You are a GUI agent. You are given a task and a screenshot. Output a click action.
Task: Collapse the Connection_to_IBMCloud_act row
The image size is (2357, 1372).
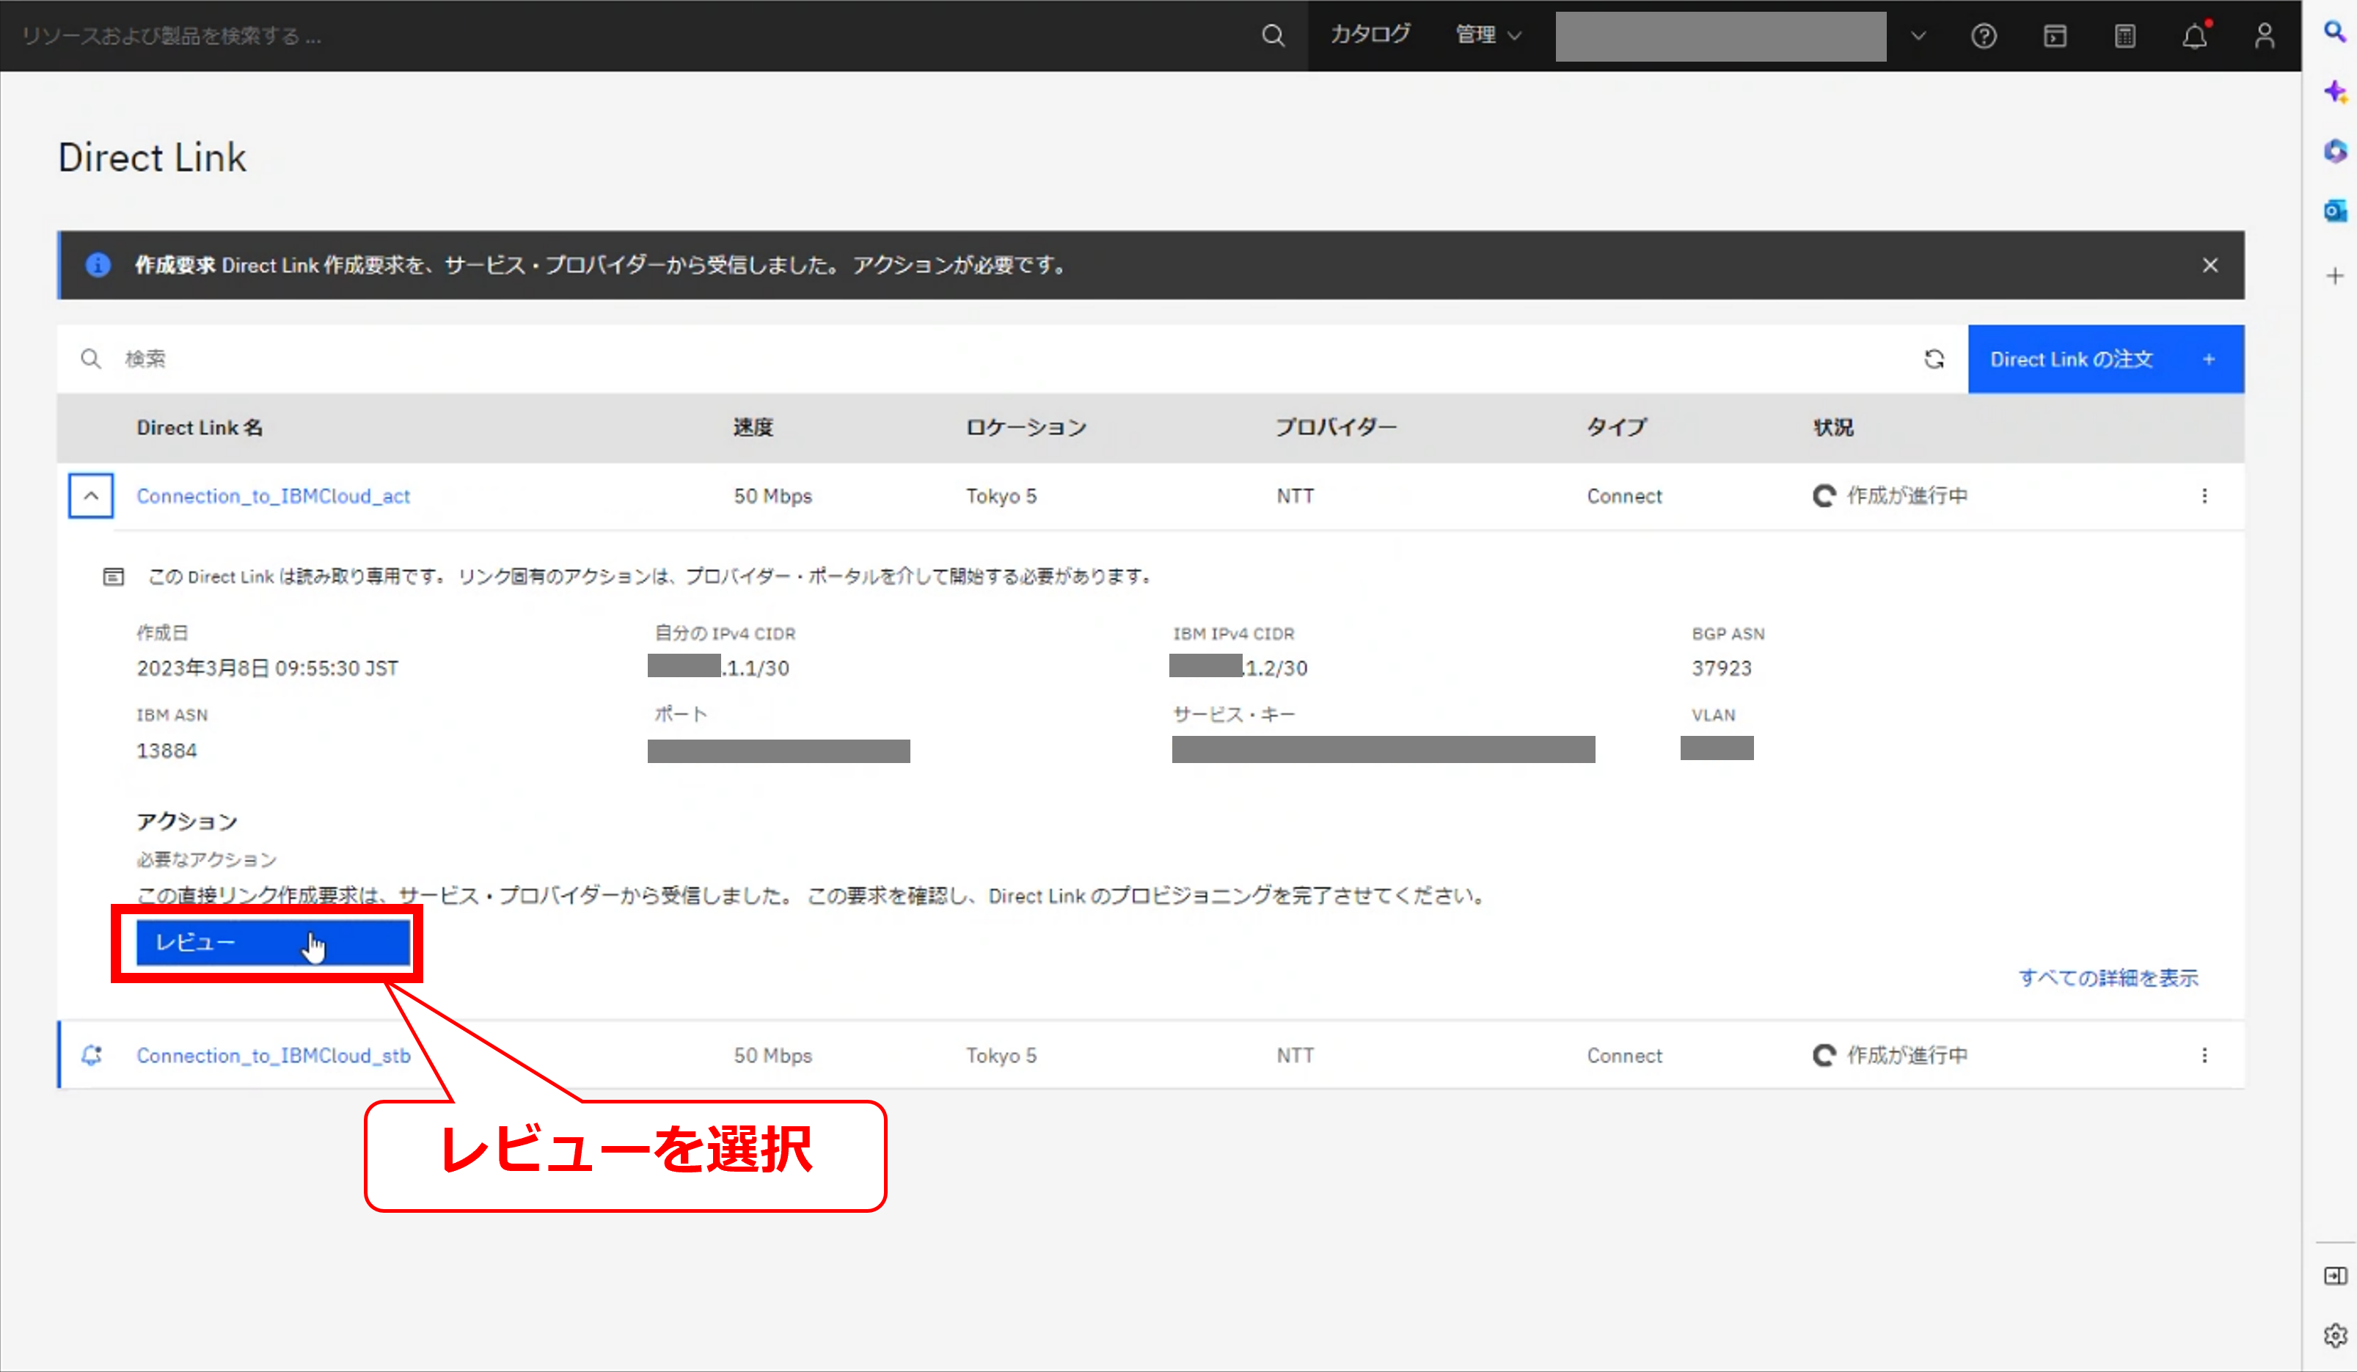point(91,496)
